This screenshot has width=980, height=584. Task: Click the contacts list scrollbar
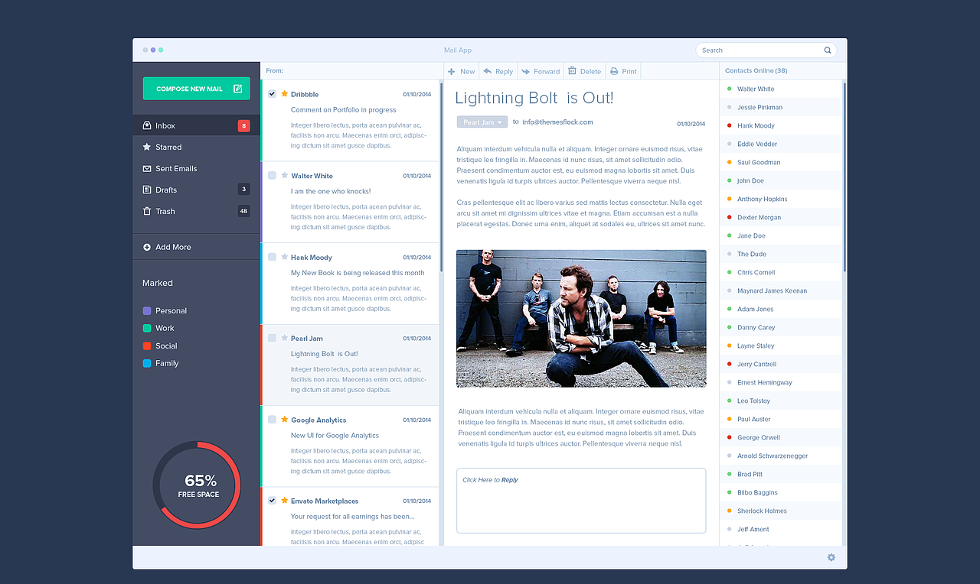pos(844,176)
